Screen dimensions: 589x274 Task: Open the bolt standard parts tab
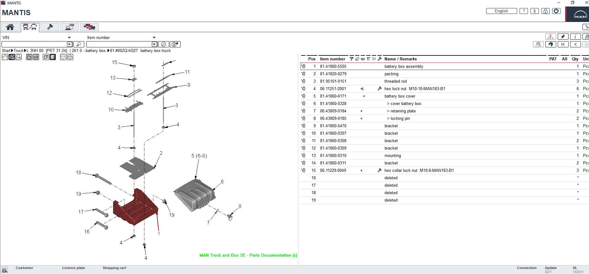(x=50, y=27)
